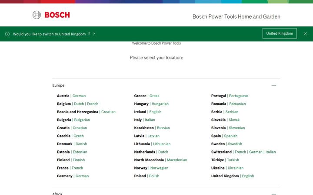The height and width of the screenshot is (195, 313).
Task: Collapse the Europe region section
Action: coord(274,85)
